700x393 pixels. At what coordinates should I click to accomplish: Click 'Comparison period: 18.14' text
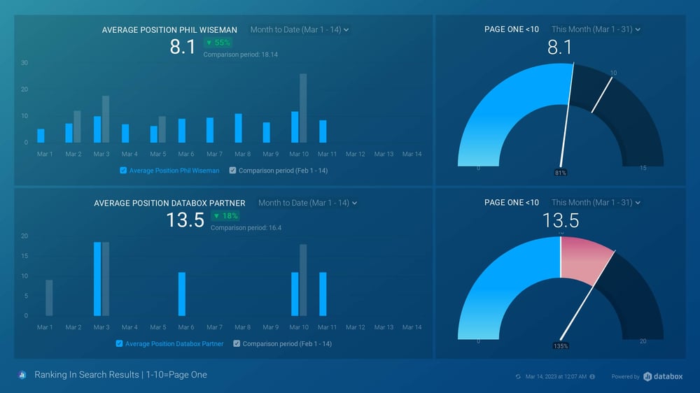pos(240,55)
